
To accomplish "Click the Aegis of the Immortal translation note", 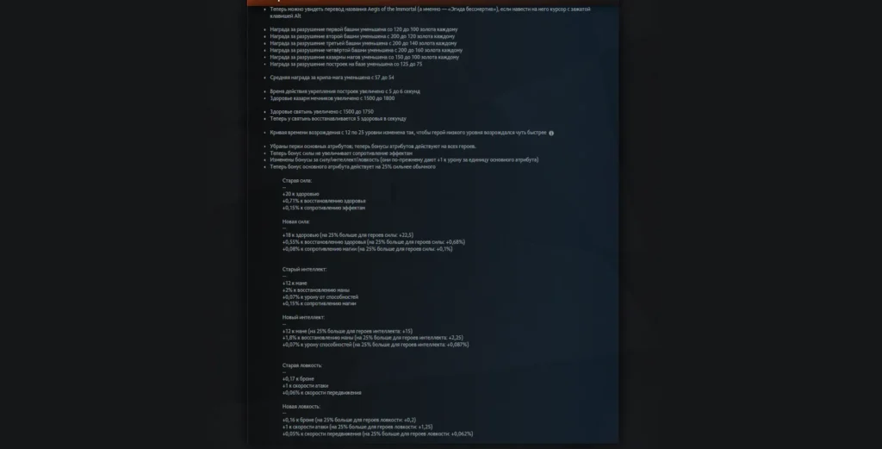I will point(431,12).
